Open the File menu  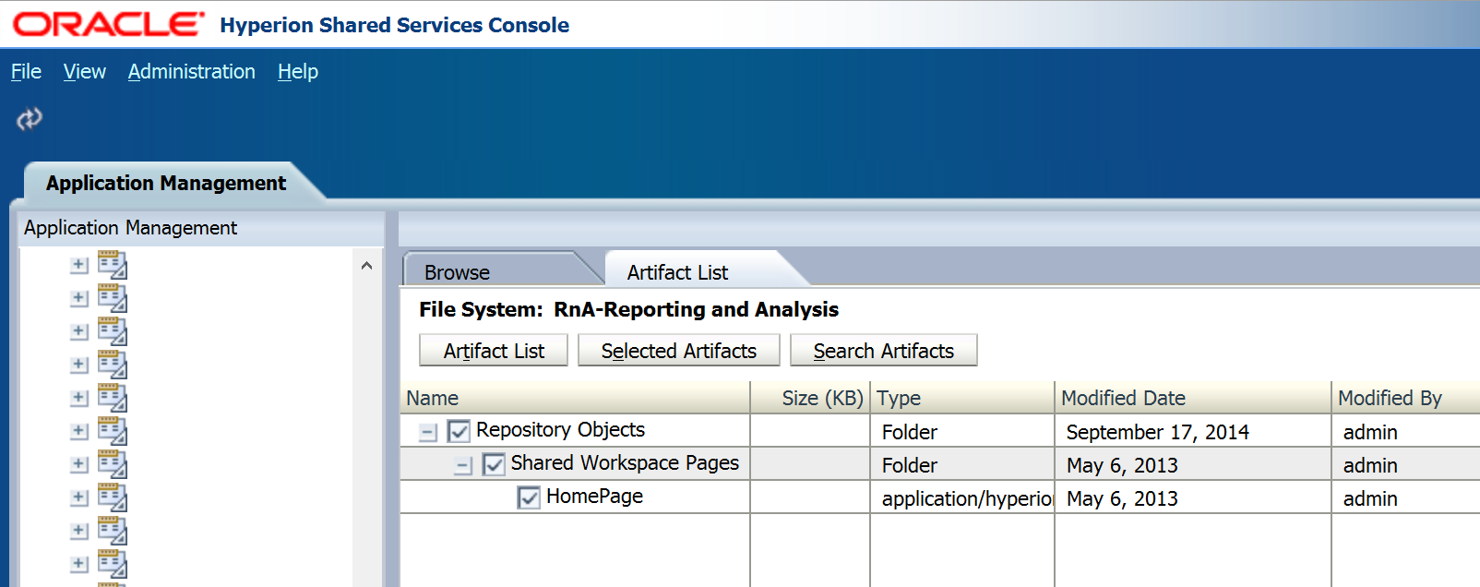pyautogui.click(x=26, y=72)
